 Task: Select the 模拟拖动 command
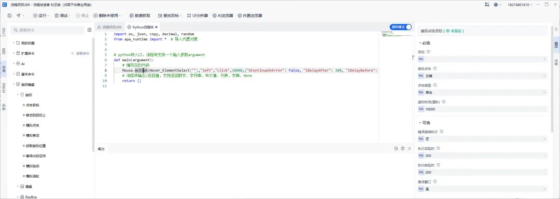(x=33, y=166)
